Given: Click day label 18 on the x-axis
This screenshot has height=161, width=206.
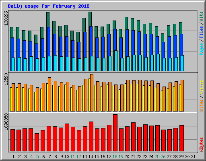Looking at the screenshot, I should tap(115, 157).
